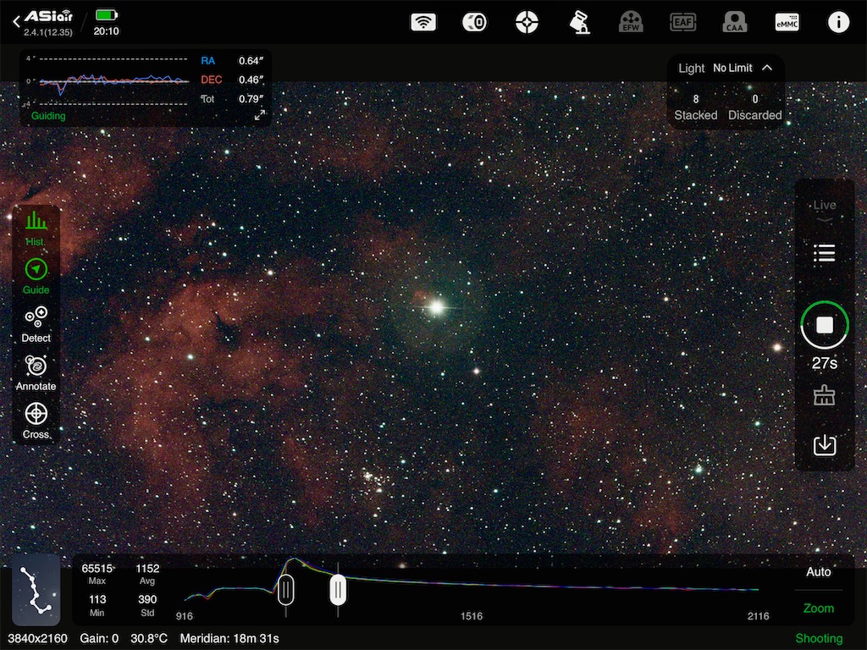
Task: Open the info about page
Action: click(838, 22)
